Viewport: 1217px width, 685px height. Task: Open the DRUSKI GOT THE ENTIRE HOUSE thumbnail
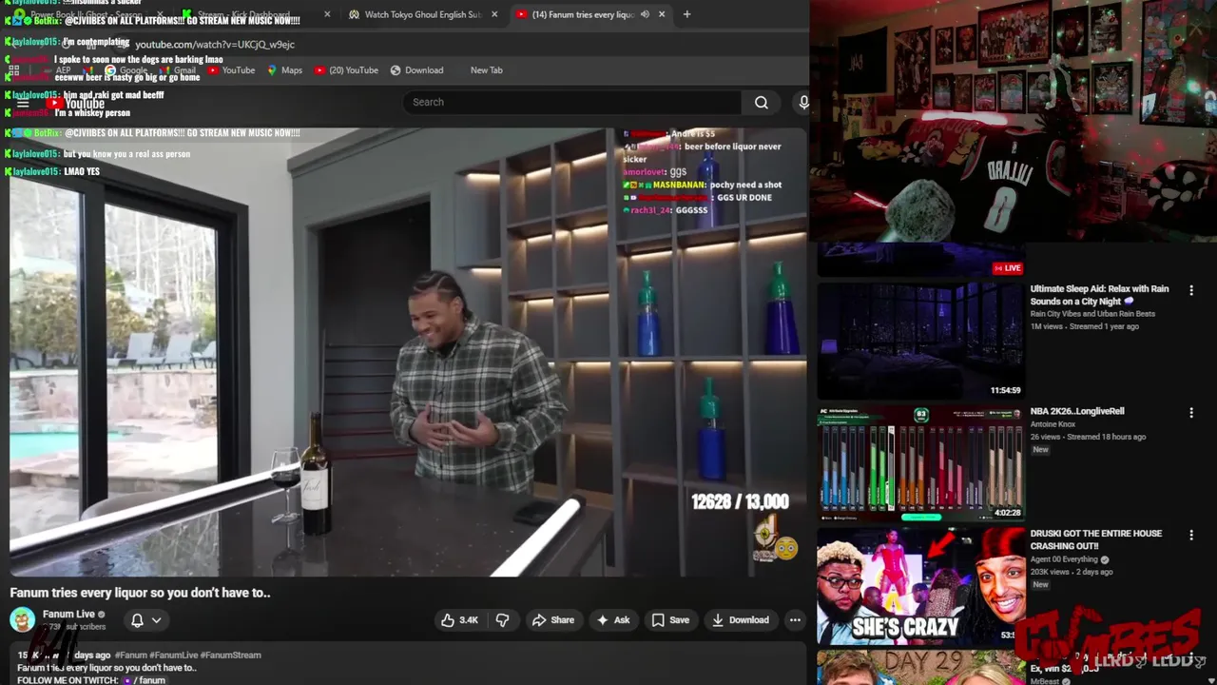click(920, 585)
